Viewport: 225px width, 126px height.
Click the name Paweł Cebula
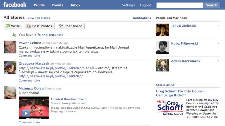30,43
